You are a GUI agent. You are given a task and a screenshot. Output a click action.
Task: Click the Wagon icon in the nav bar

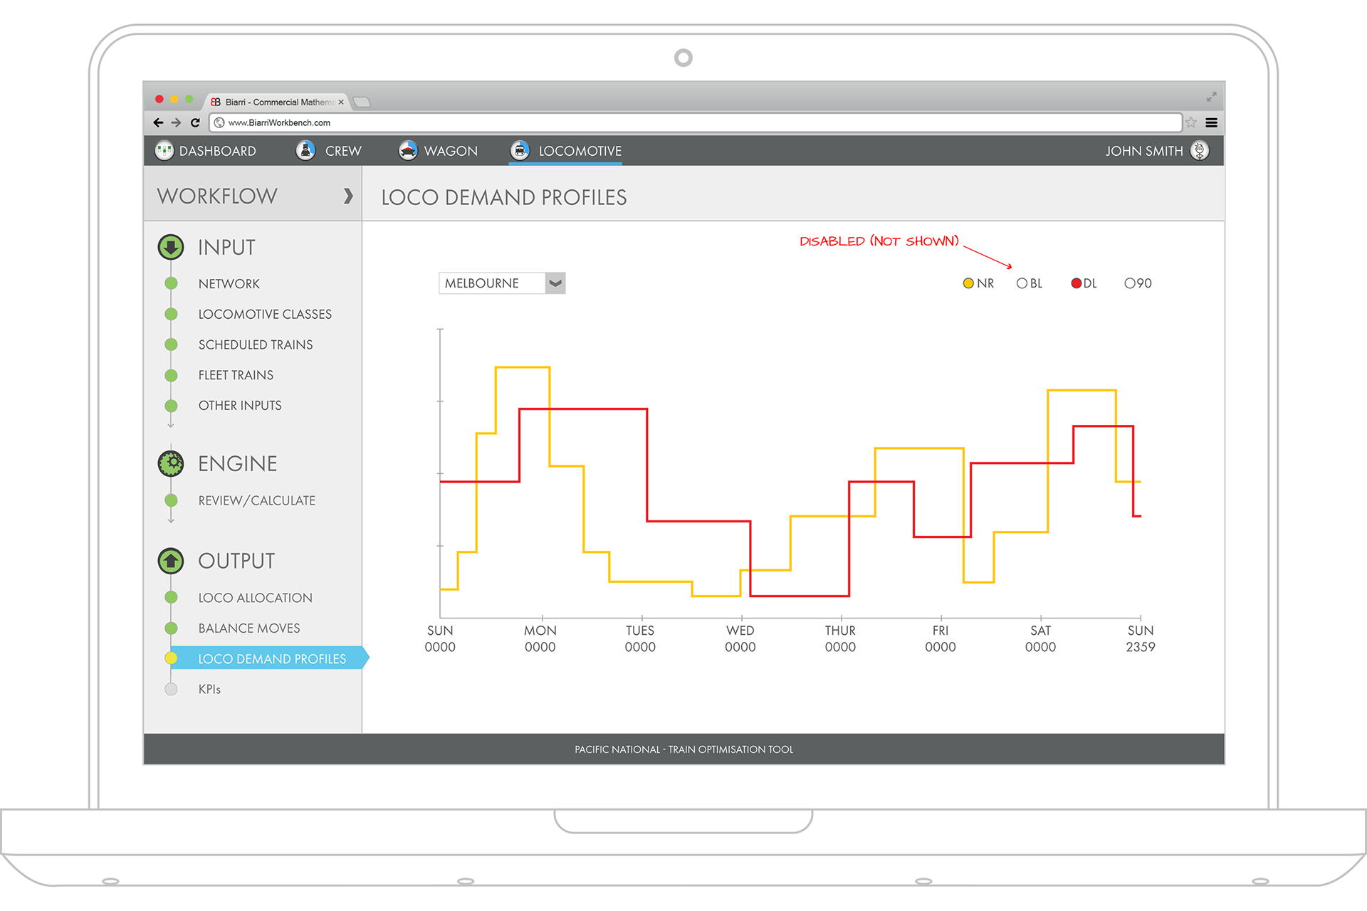tap(408, 151)
